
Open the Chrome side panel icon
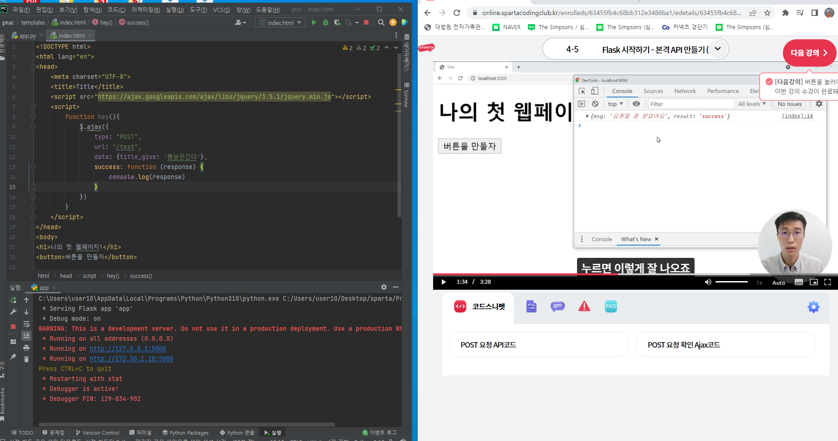pyautogui.click(x=815, y=13)
